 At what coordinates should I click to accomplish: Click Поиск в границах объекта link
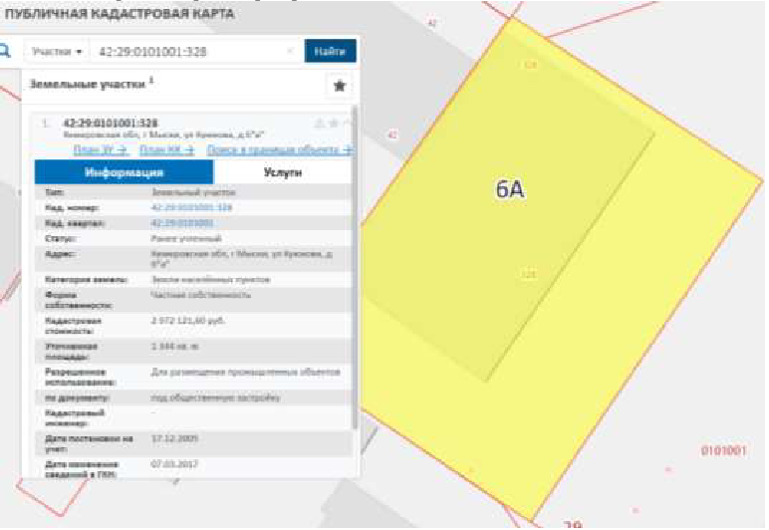(x=279, y=149)
